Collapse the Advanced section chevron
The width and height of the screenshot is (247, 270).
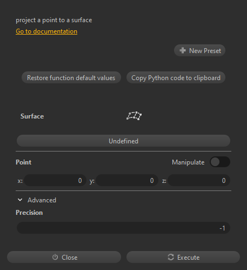pyautogui.click(x=20, y=200)
